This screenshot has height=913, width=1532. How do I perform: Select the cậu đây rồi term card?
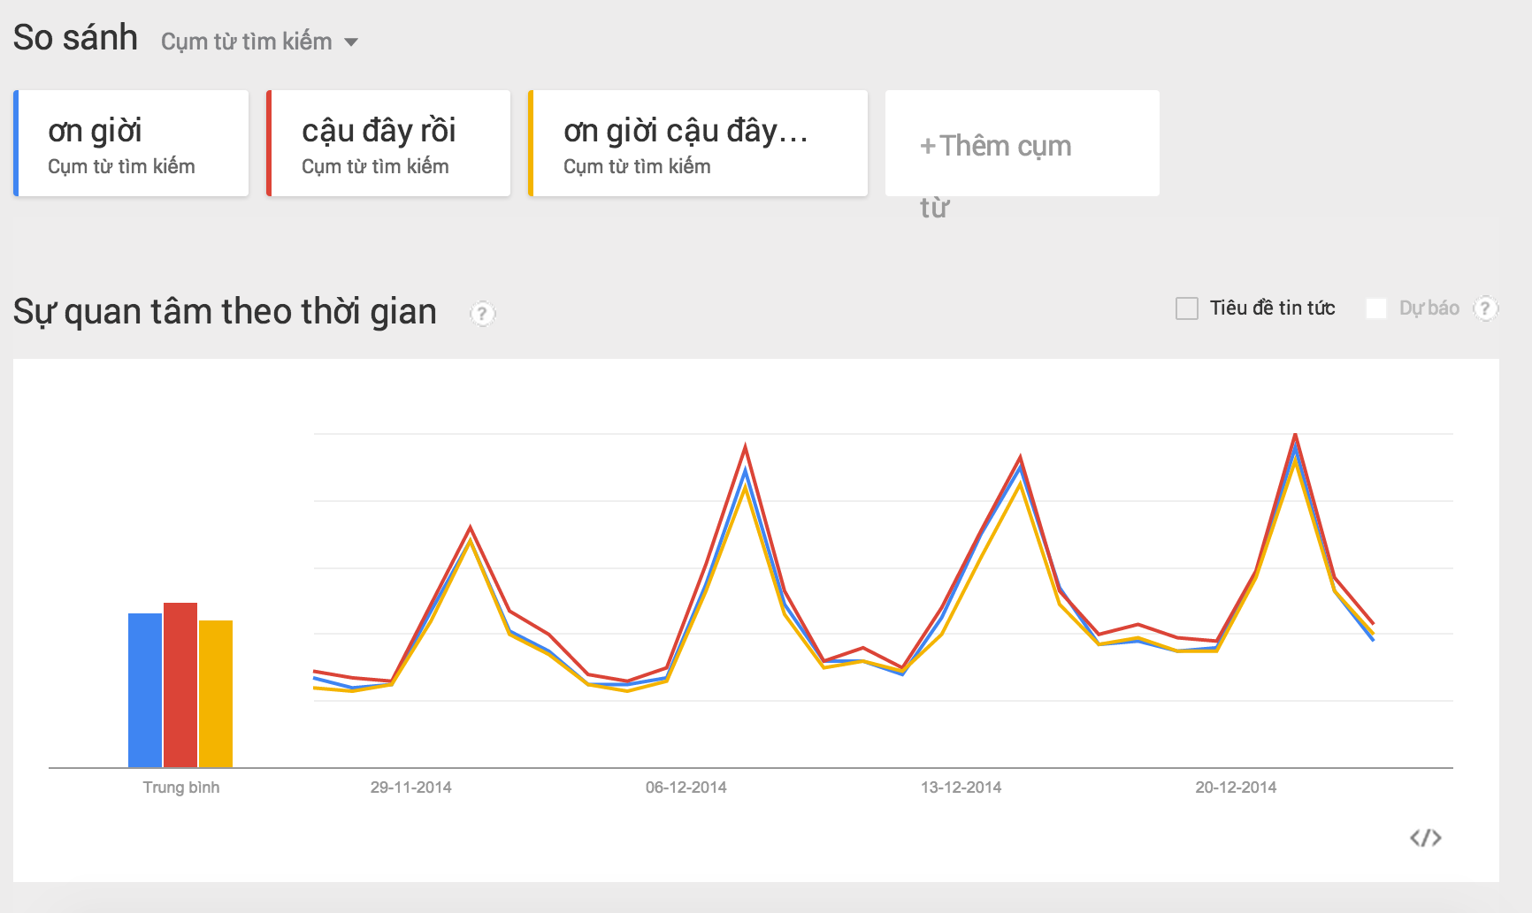388,143
